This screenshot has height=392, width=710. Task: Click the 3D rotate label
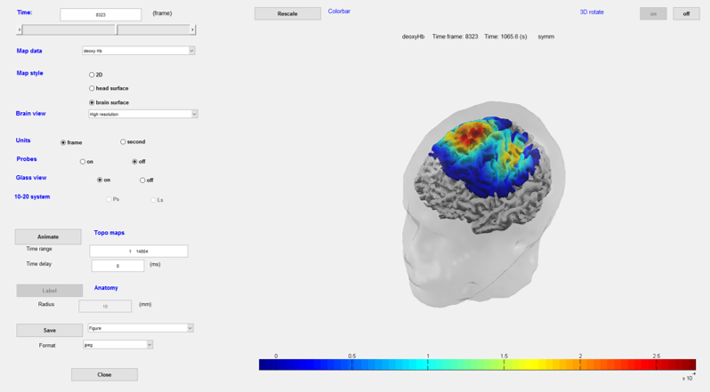592,12
